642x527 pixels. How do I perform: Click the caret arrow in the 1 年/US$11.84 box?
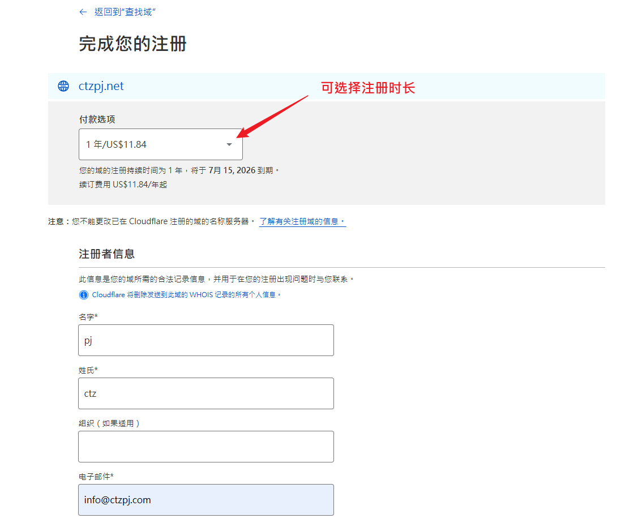229,144
